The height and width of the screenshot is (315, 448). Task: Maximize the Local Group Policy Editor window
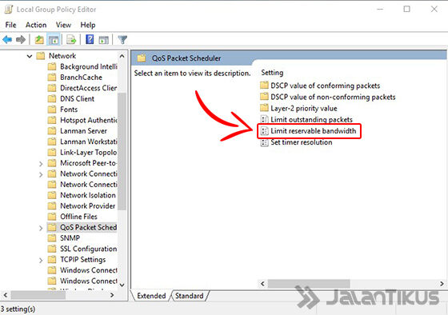point(407,9)
